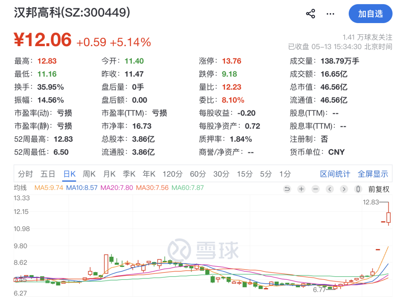
Task: Click the +5.14% change percentage
Action: coord(130,42)
